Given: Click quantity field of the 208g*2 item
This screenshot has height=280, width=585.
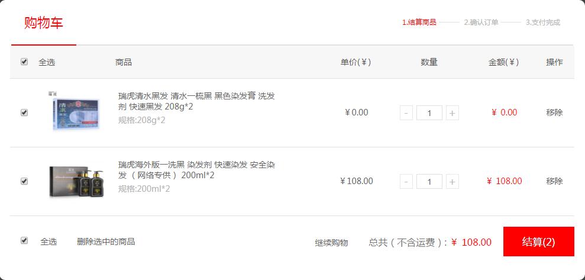Looking at the screenshot, I should [x=429, y=112].
